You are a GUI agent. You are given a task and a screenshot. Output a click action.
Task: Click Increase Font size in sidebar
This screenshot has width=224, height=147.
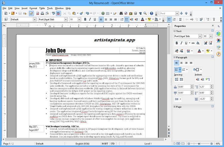coord(205,43)
